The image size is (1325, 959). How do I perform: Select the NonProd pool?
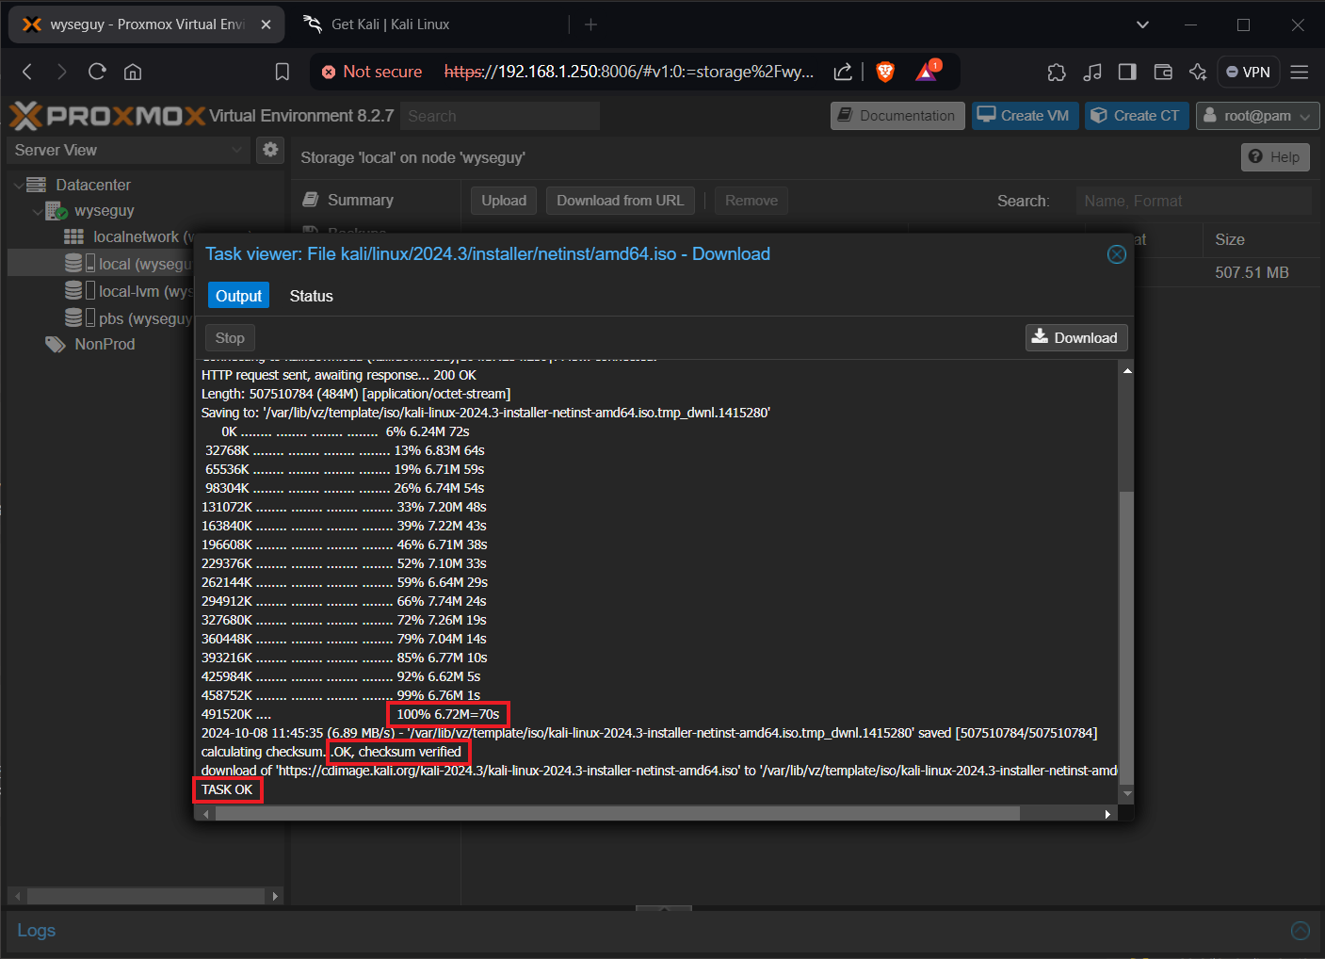coord(105,345)
